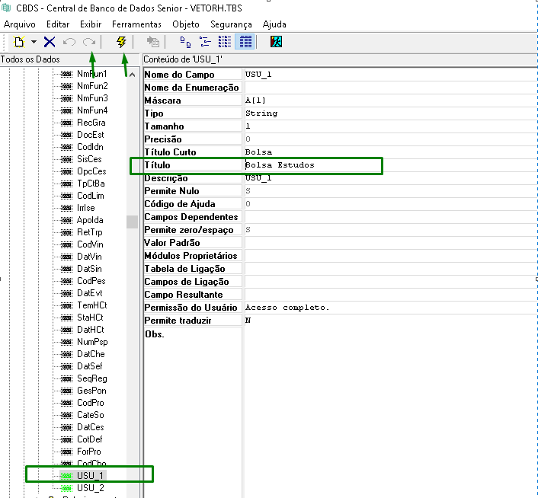Select the USU_1 field in tree
538x498 pixels.
[90, 475]
